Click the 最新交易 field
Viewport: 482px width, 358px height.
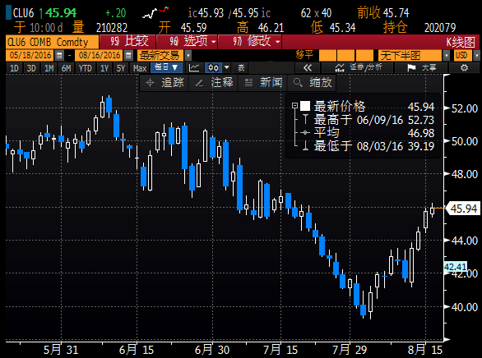click(160, 56)
